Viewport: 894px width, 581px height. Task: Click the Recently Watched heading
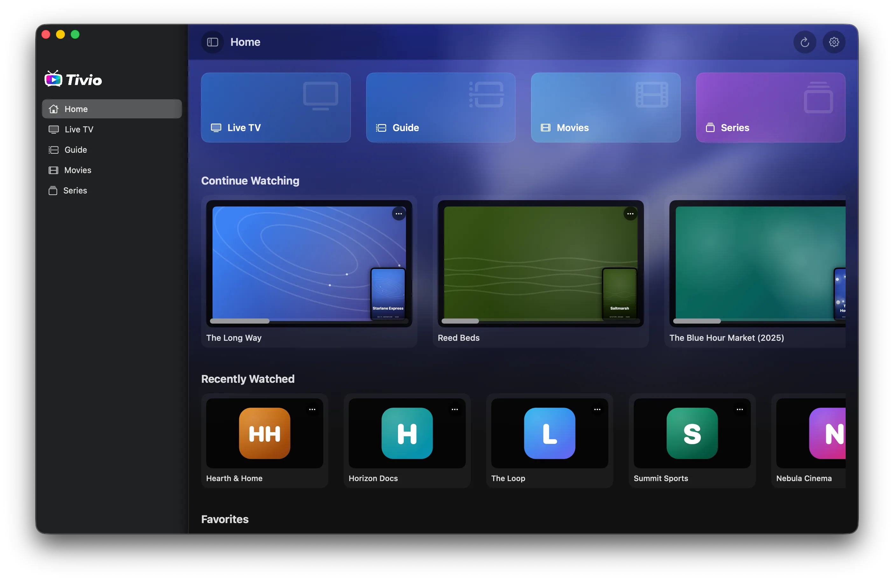tap(248, 379)
